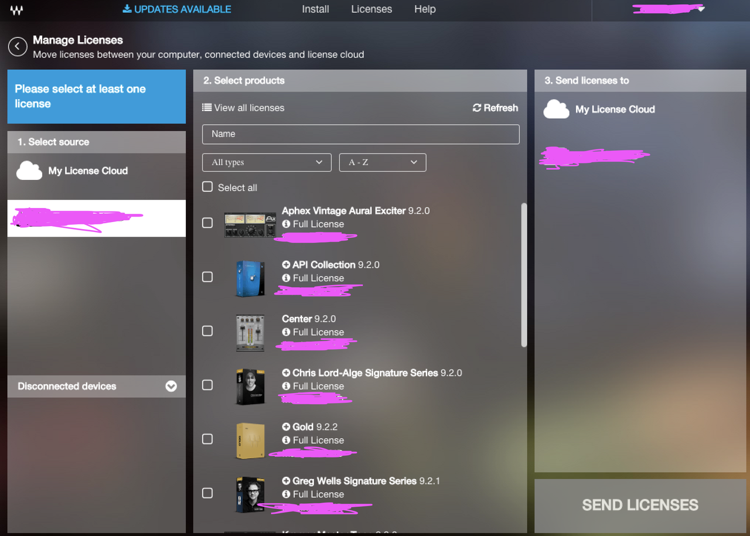This screenshot has width=750, height=536.
Task: Click the Waves logo icon
Action: click(x=17, y=10)
